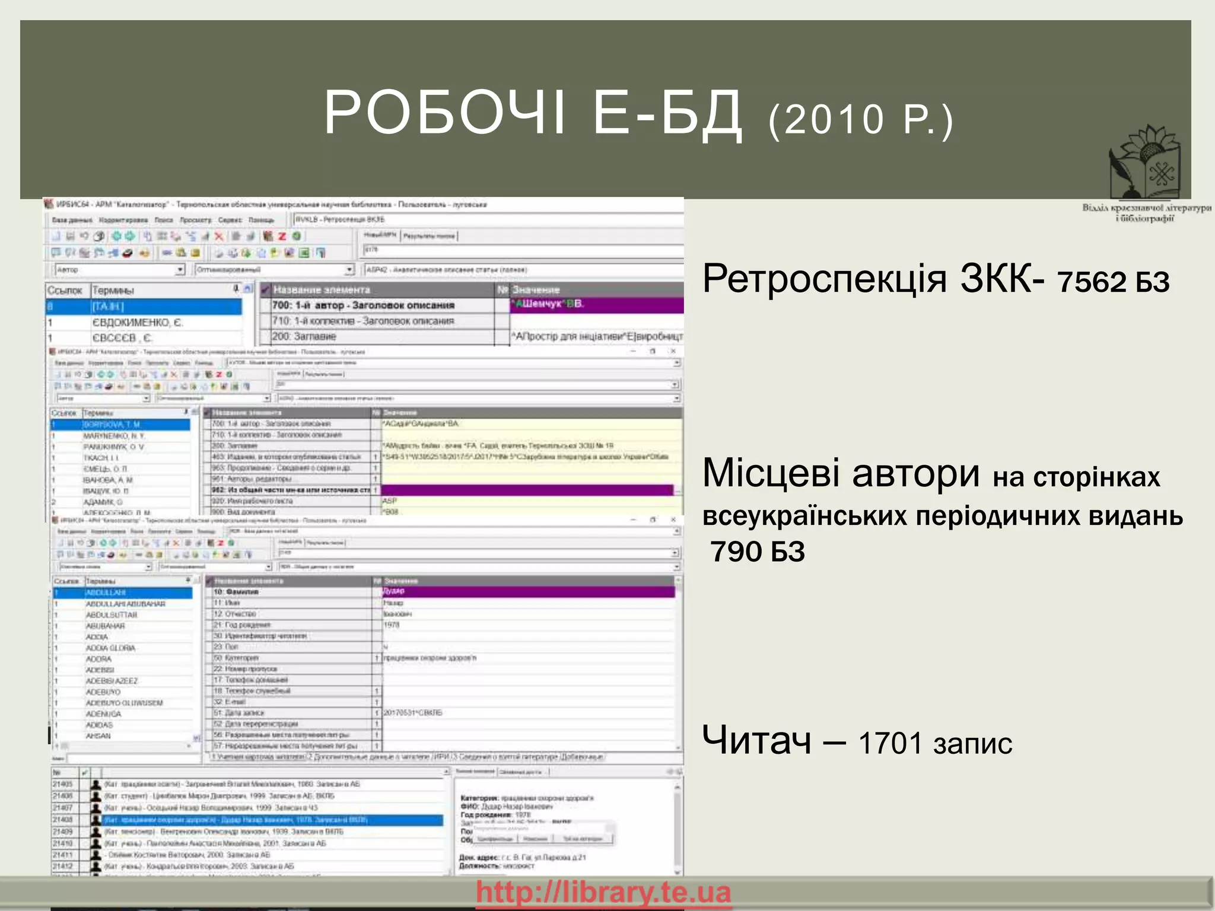Image resolution: width=1215 pixels, height=911 pixels.
Task: Select term MARYNENKO, N. Y. in middle window
Action: [x=120, y=436]
